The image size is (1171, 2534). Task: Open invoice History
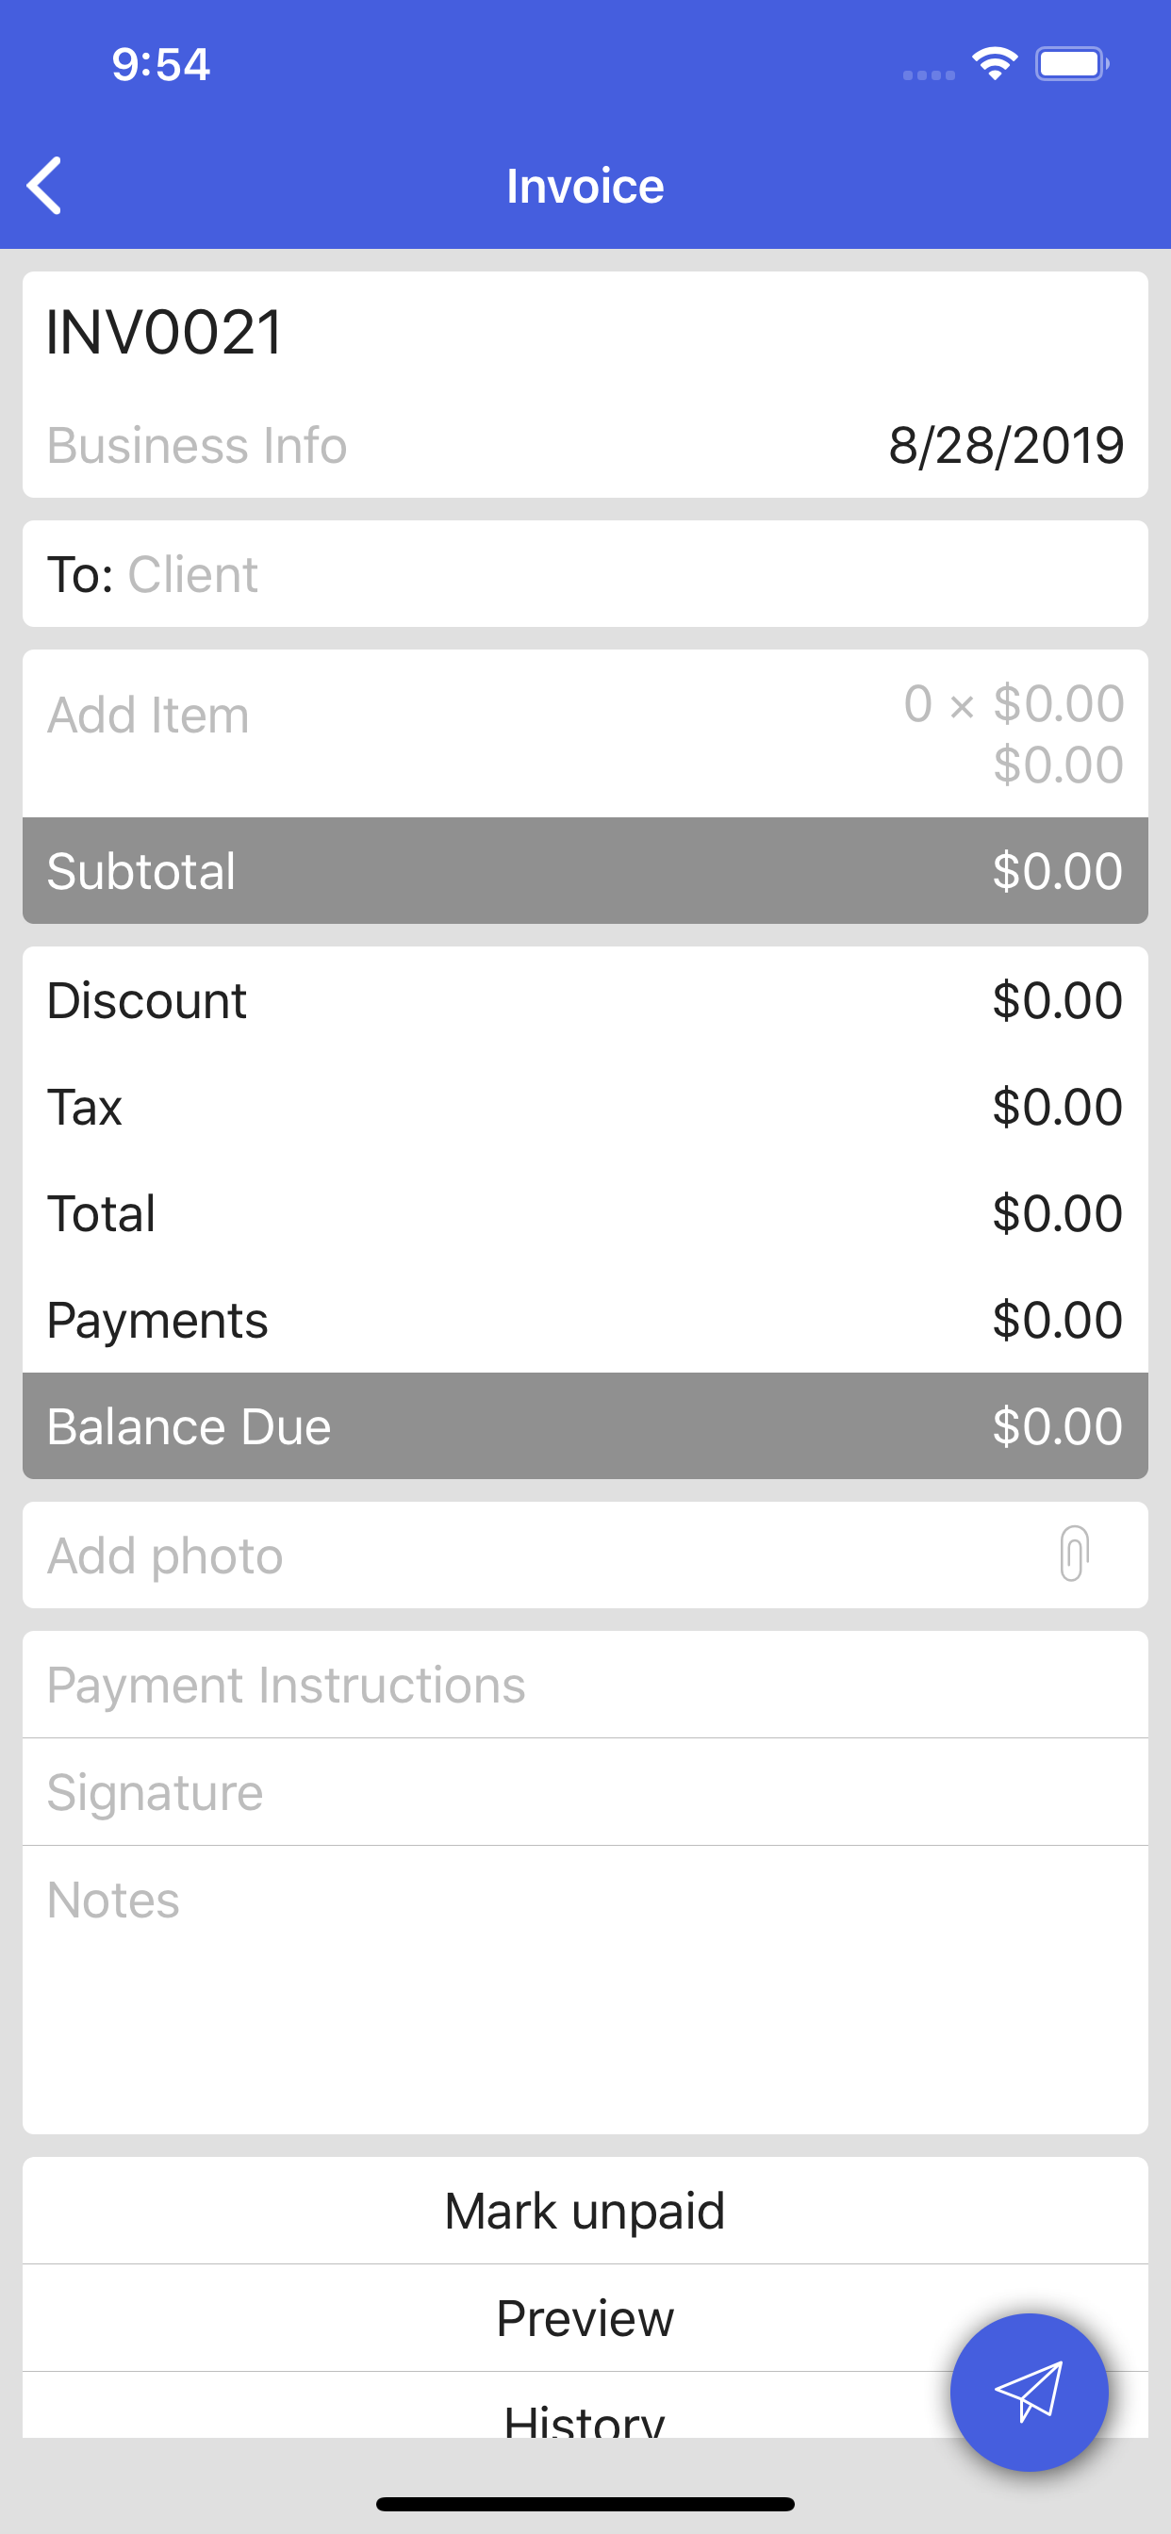click(585, 2415)
